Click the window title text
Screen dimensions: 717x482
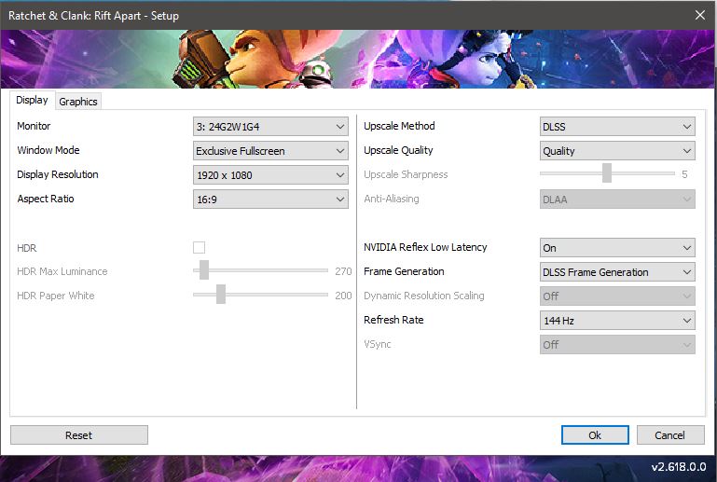tap(94, 16)
